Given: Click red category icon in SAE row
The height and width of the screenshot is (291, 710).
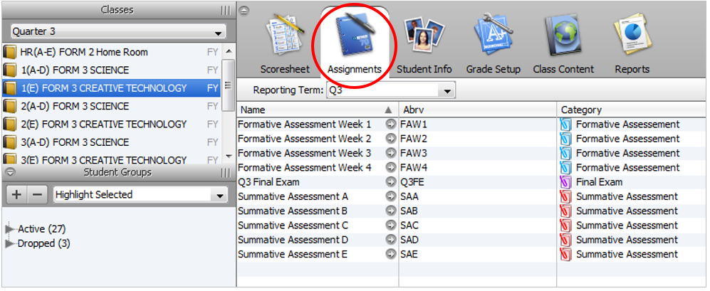Looking at the screenshot, I should click(x=566, y=254).
